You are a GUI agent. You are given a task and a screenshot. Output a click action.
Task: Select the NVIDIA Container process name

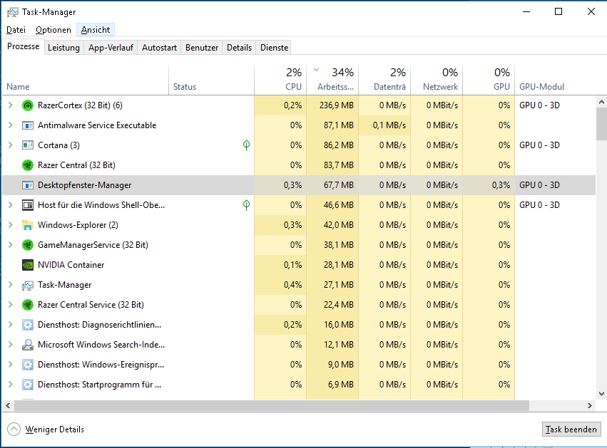point(71,265)
